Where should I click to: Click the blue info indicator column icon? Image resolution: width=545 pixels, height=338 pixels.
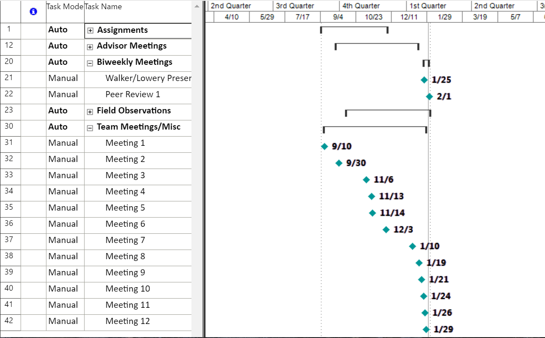(33, 12)
